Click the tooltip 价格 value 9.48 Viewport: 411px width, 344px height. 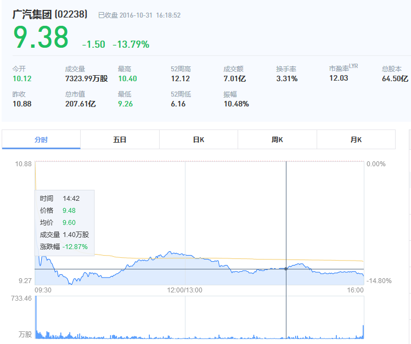(69, 210)
